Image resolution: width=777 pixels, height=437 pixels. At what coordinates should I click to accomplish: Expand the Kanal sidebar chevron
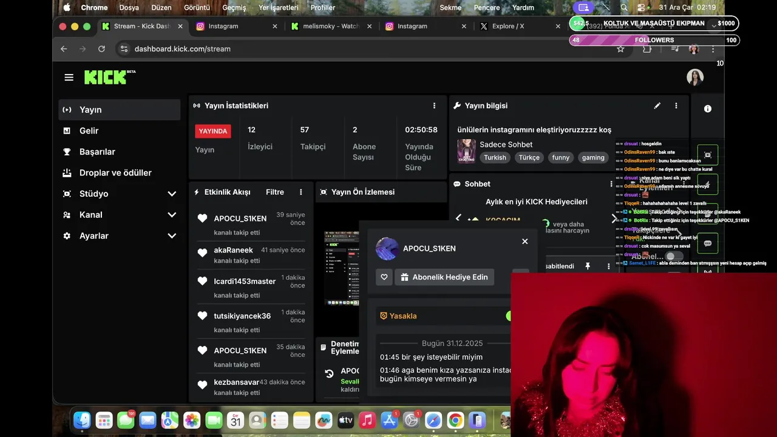pyautogui.click(x=172, y=215)
